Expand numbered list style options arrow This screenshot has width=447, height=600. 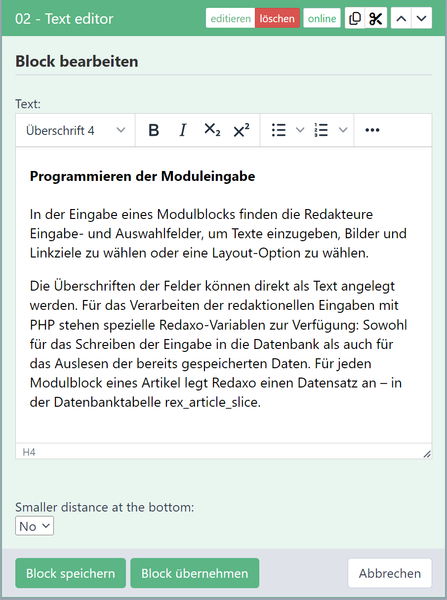coord(343,130)
